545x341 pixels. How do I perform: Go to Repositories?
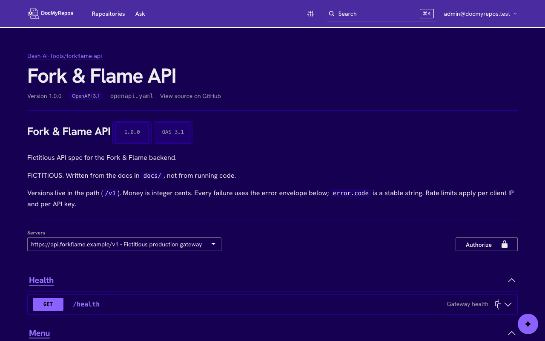tap(108, 14)
